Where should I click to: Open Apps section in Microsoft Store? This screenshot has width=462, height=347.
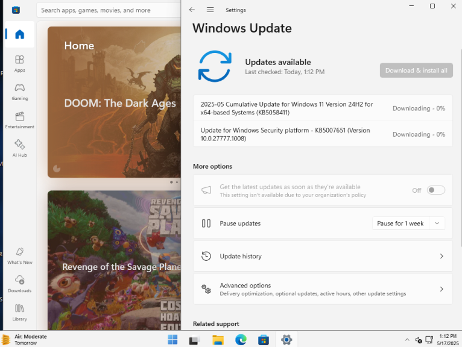click(19, 63)
